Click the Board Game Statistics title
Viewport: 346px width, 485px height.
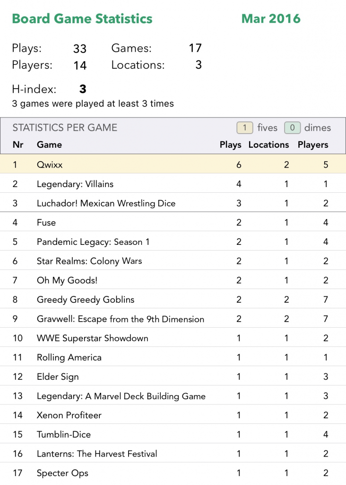click(82, 19)
